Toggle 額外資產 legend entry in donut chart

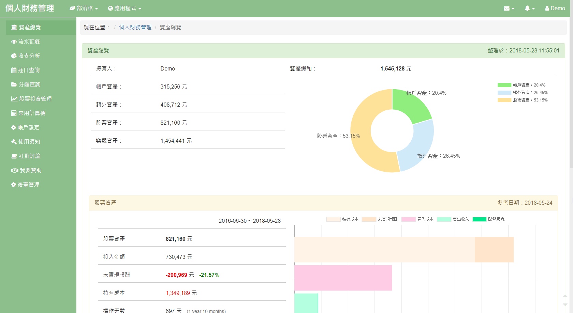(522, 93)
